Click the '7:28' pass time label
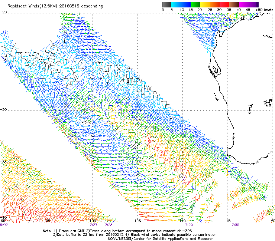275x241 pixels. coord(109,225)
